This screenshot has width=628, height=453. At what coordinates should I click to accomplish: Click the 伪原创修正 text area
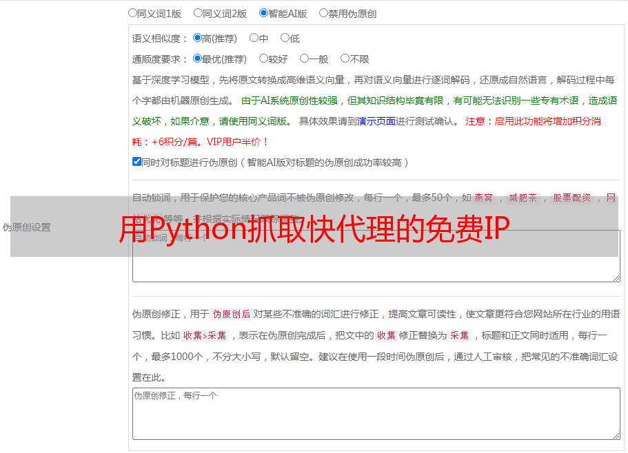[x=376, y=414]
